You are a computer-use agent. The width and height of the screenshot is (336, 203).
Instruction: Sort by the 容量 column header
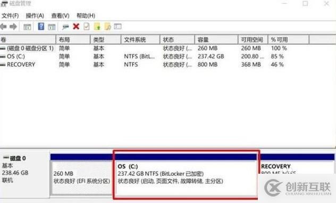(216, 39)
